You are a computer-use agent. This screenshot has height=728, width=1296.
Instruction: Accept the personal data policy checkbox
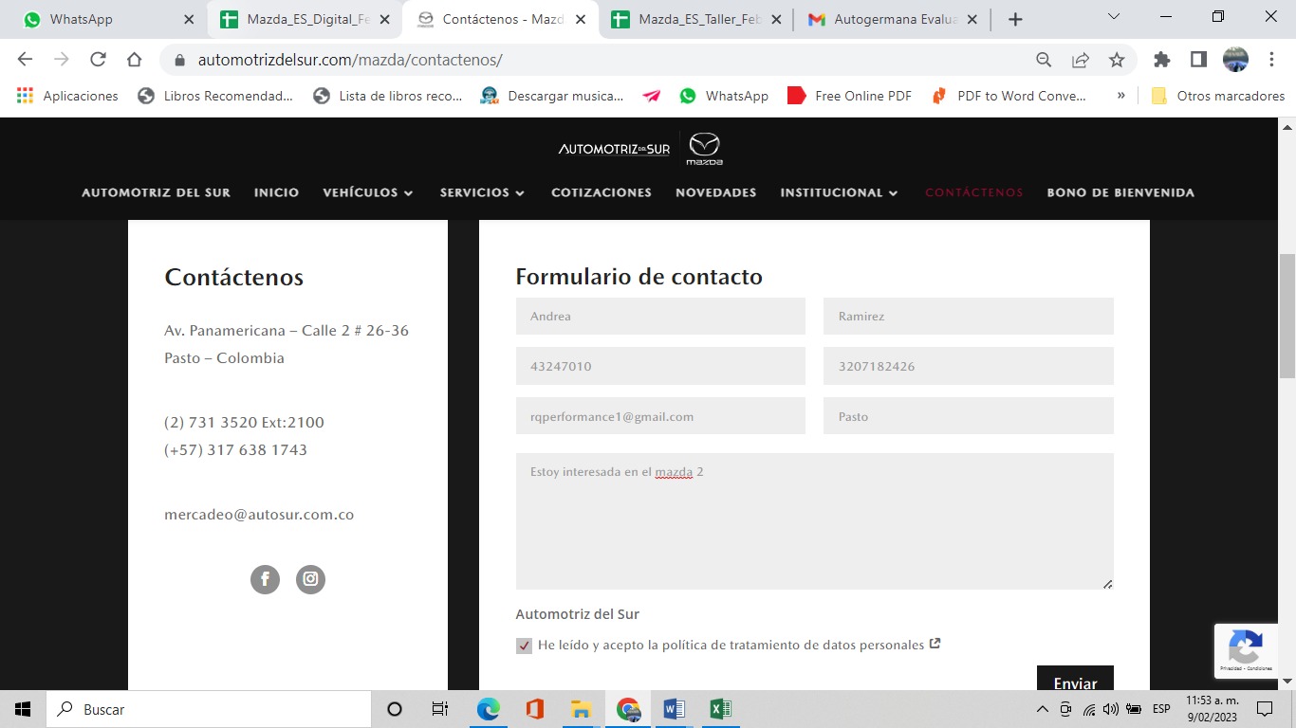[x=524, y=646]
